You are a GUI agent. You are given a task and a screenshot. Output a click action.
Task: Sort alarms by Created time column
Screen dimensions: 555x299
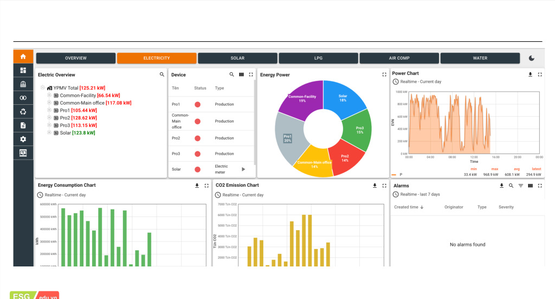pyautogui.click(x=409, y=207)
